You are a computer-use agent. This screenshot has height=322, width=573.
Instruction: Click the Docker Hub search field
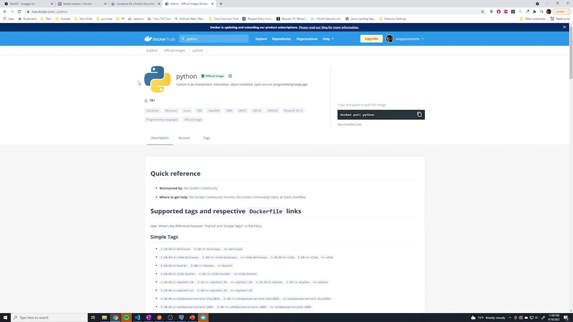(x=214, y=39)
